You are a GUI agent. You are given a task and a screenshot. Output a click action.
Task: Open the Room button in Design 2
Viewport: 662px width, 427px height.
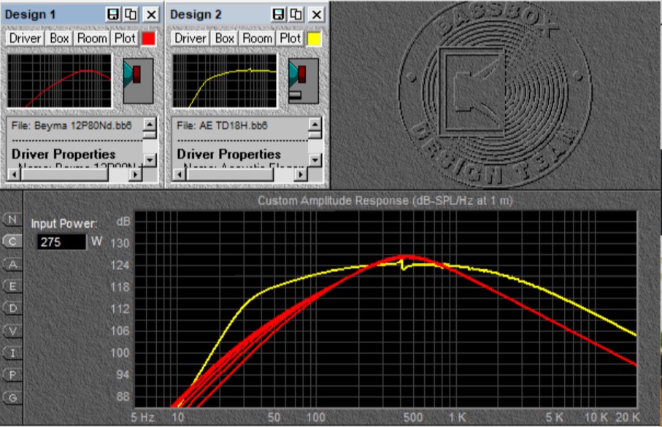[257, 39]
